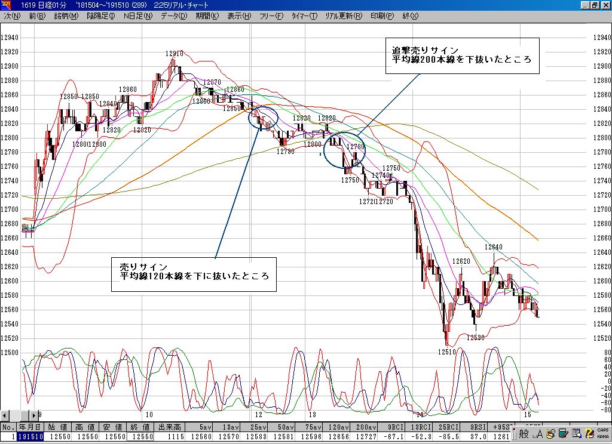Open the IME dictionary book icon

point(563,434)
